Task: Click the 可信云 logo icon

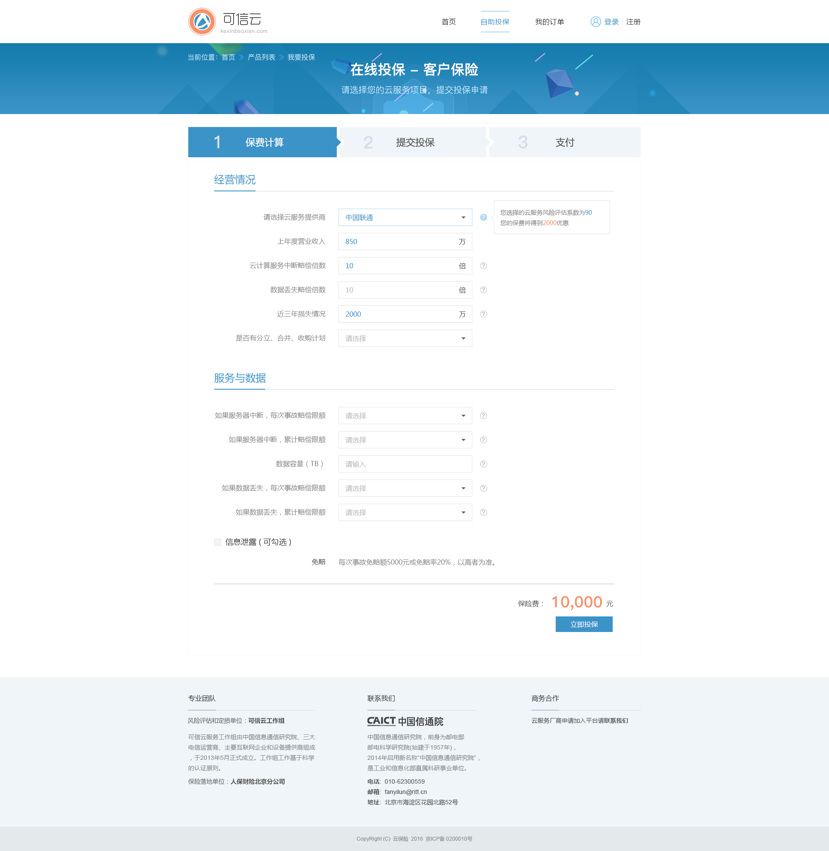Action: click(x=202, y=22)
